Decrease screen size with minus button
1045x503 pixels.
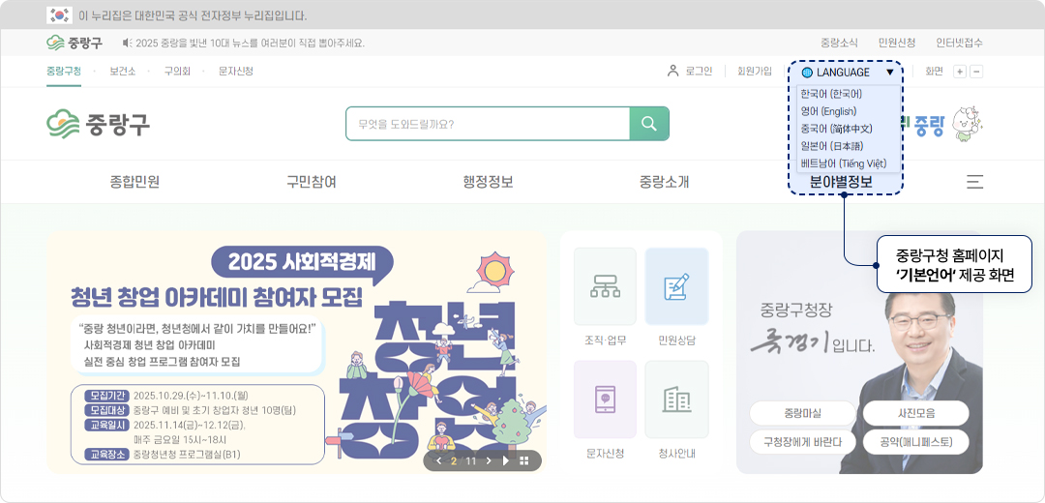coord(976,72)
